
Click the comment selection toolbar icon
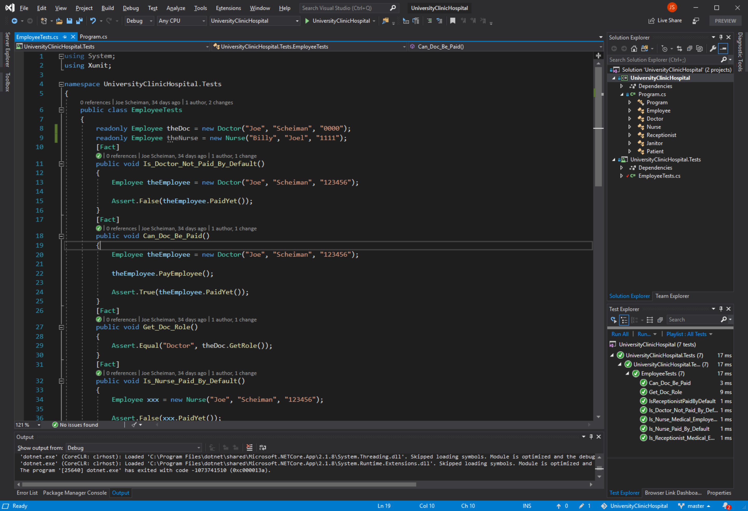coord(429,21)
